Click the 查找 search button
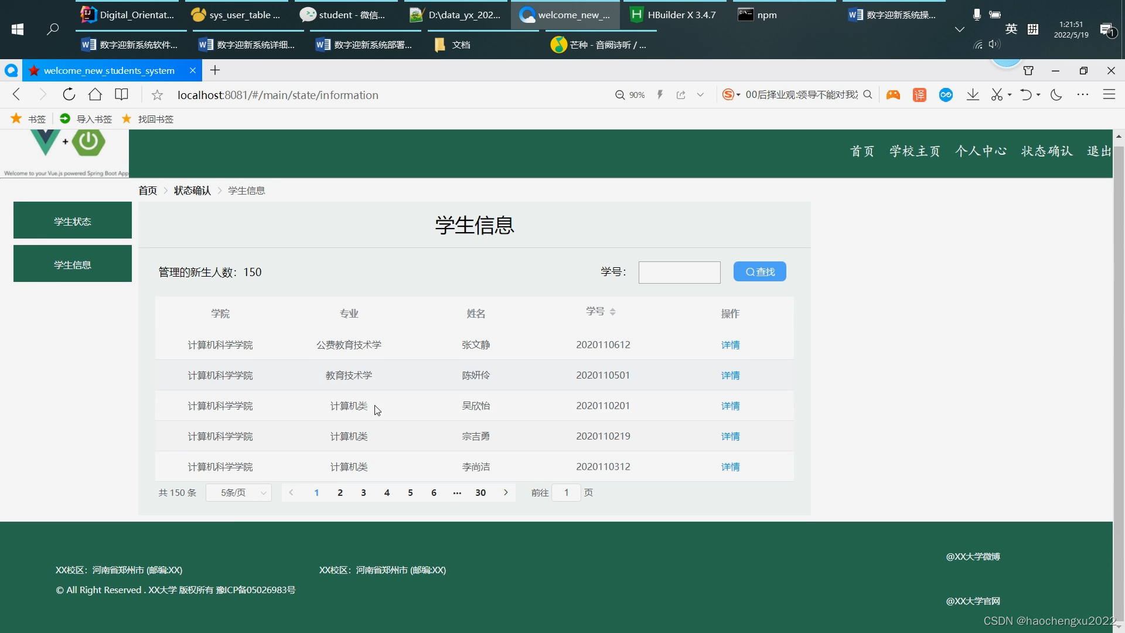 [760, 271]
